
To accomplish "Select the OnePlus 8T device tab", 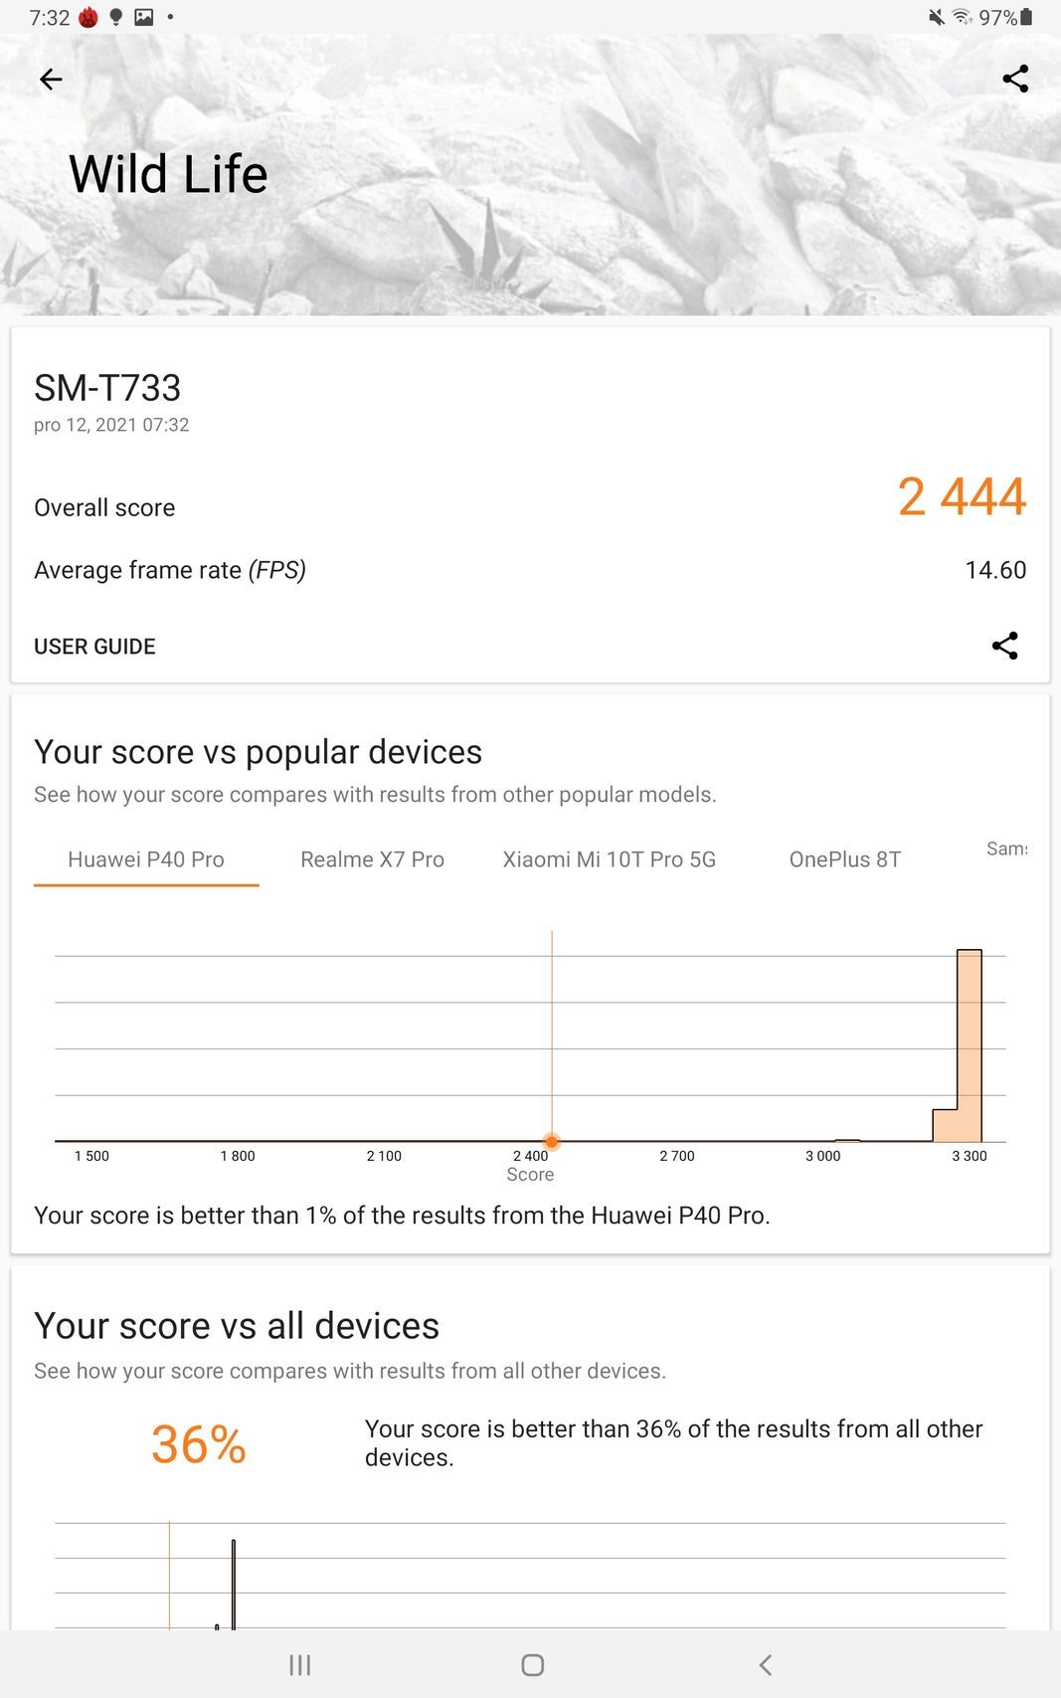I will pos(845,859).
